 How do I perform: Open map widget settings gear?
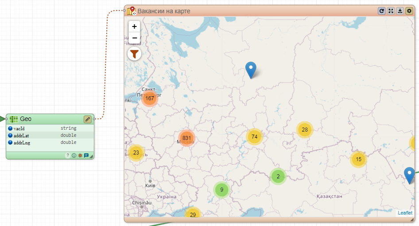pos(409,11)
